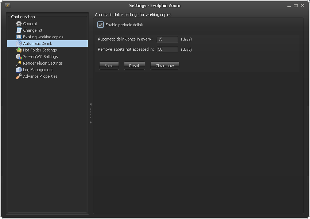The image size is (310, 219).
Task: Focus the Automatic delink once in every field
Action: (167, 39)
